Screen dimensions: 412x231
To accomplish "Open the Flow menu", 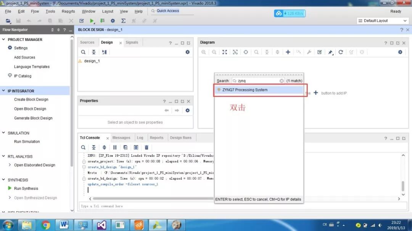I will pos(35,11).
